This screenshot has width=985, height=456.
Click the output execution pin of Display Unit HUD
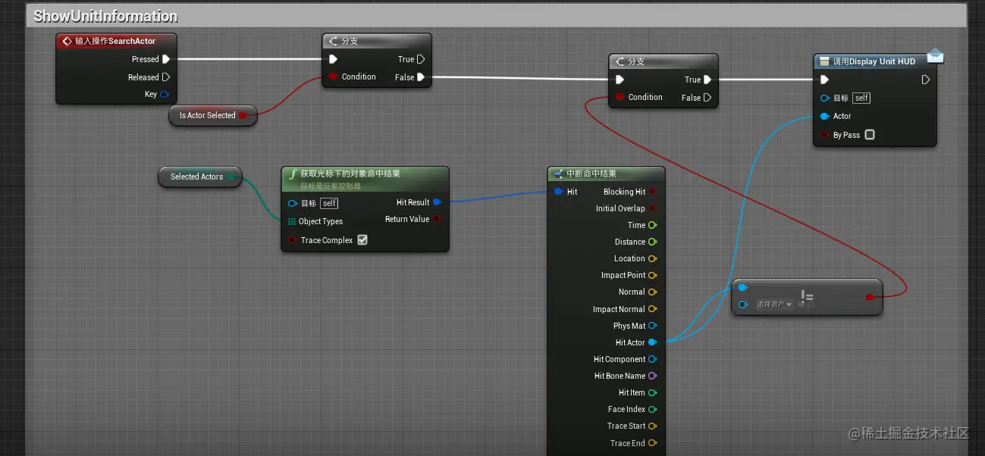pos(926,80)
